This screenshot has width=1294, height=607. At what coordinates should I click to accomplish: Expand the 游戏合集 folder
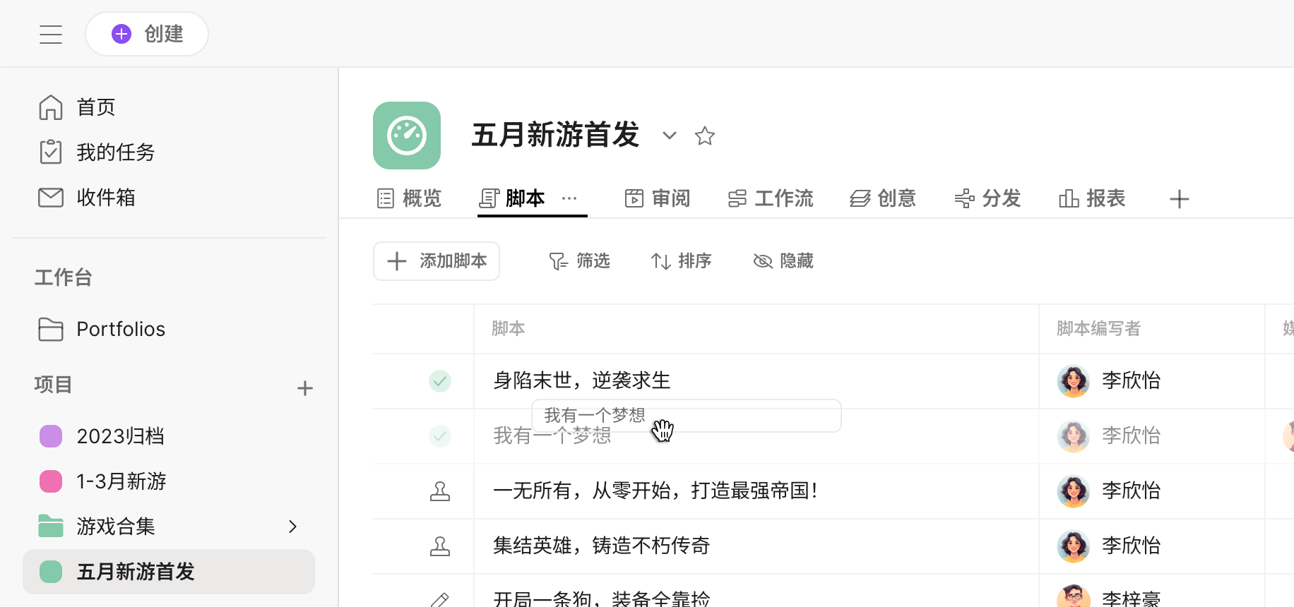292,527
